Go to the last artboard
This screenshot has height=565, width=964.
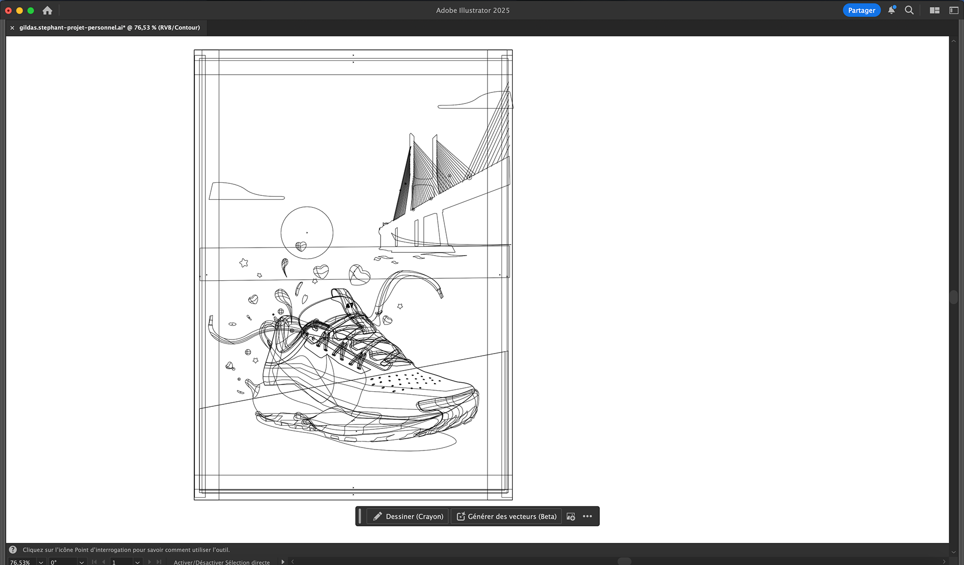click(x=159, y=562)
